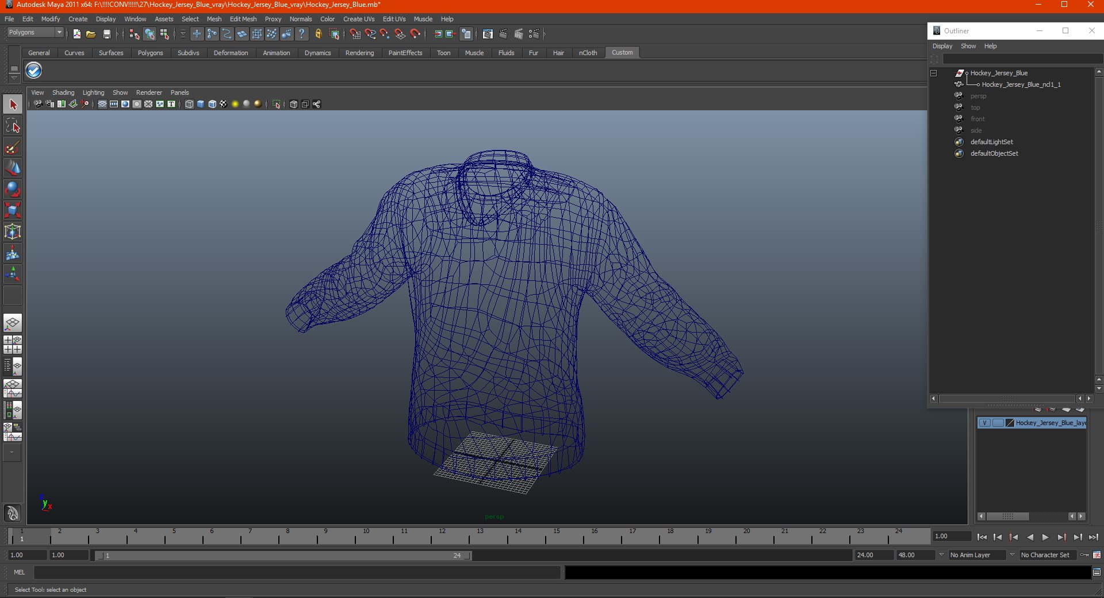
Task: Toggle the handles selection mask button
Action: click(197, 34)
